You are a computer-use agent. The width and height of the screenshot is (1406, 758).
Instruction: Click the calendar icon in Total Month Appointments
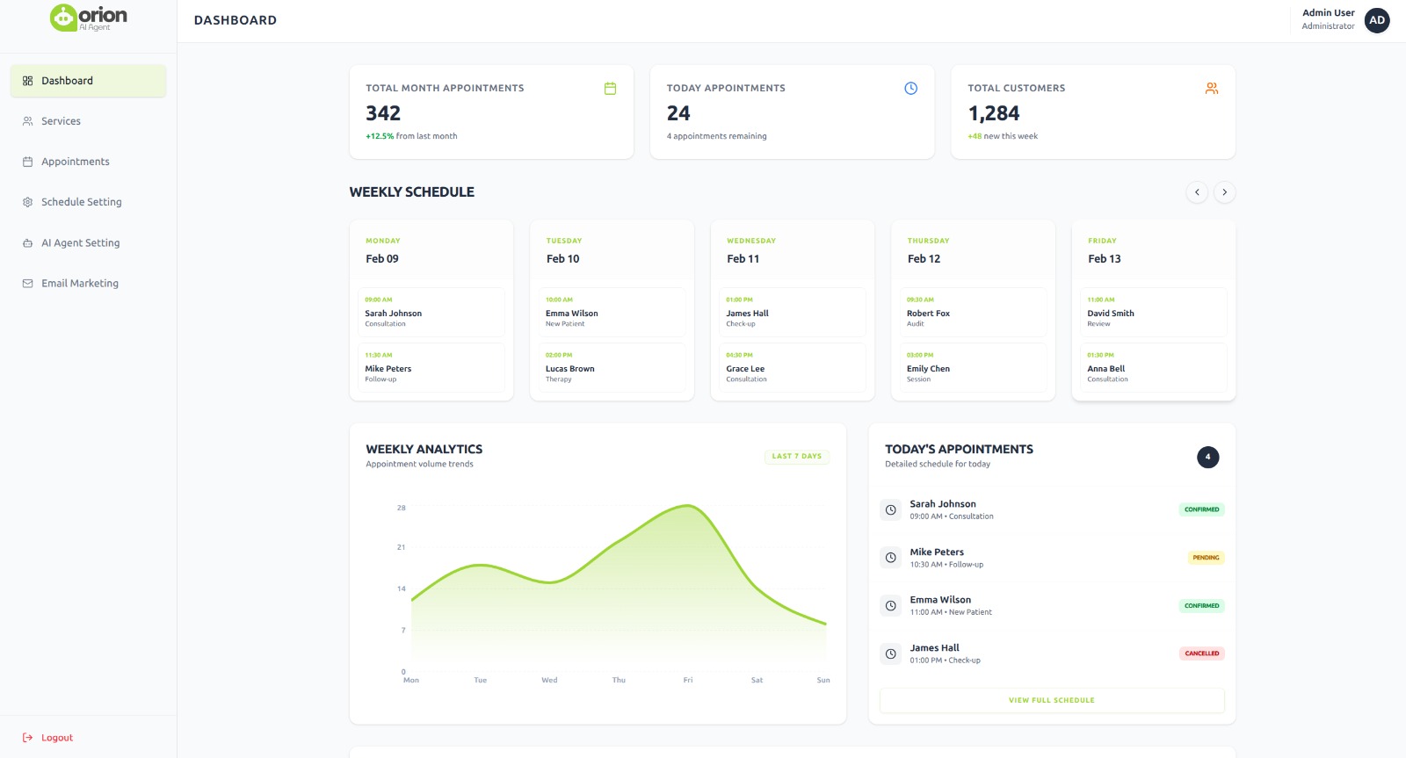[610, 89]
